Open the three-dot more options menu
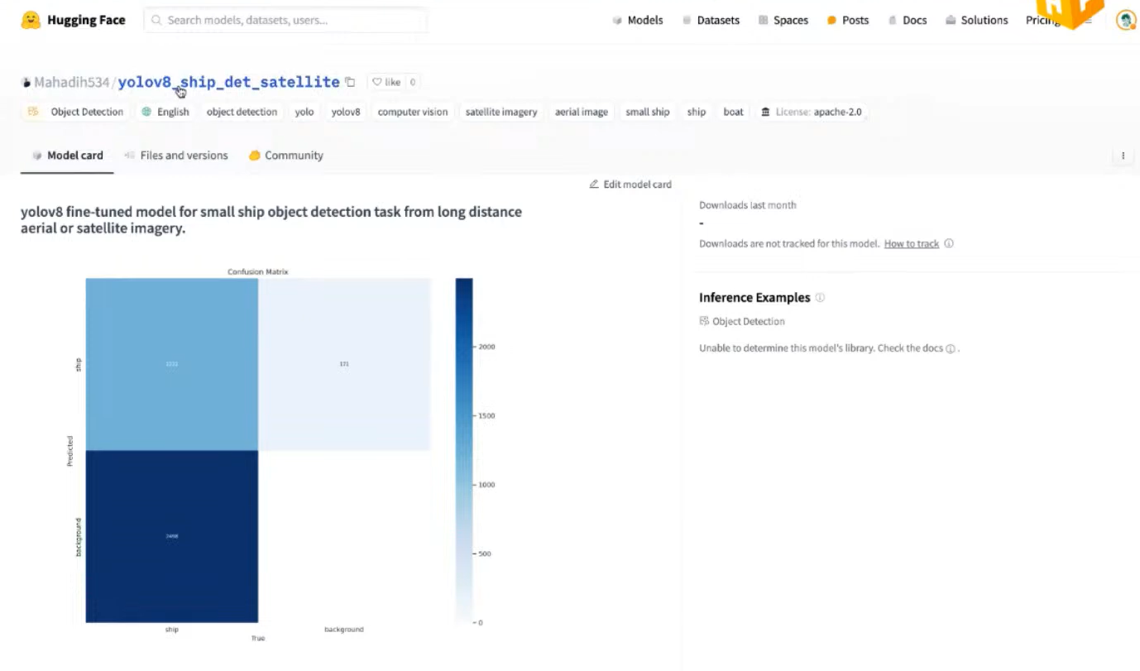1140x671 pixels. pos(1123,156)
